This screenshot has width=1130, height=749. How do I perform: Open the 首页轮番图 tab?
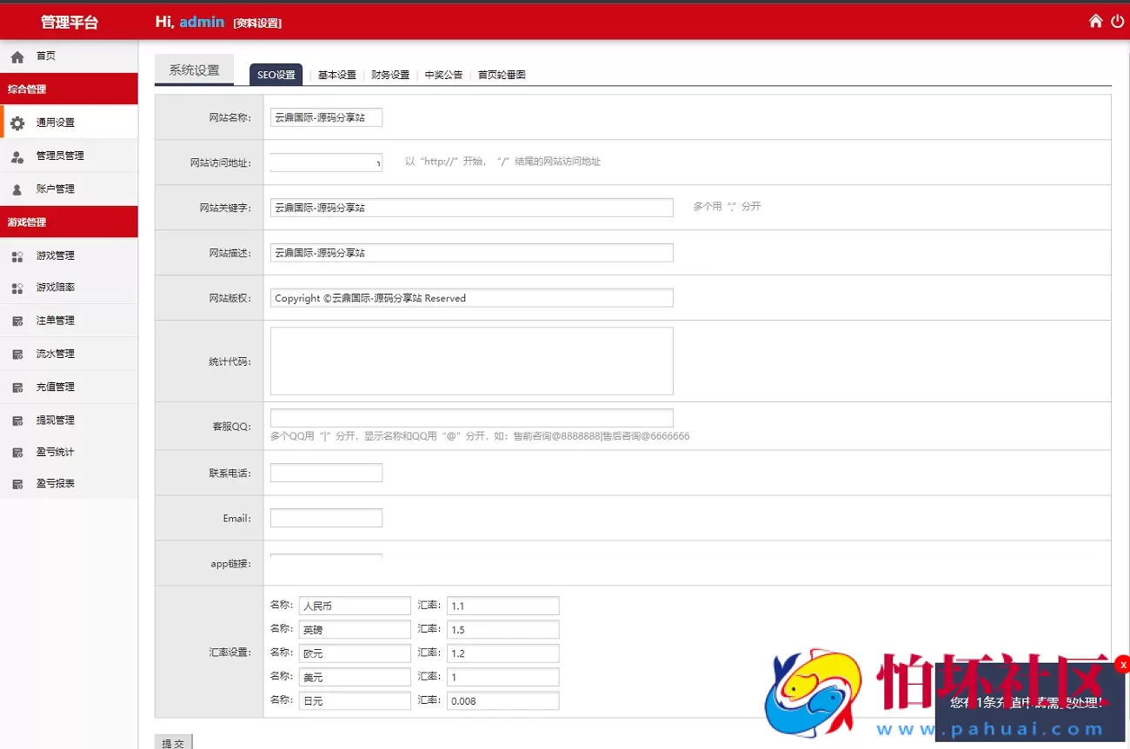502,76
